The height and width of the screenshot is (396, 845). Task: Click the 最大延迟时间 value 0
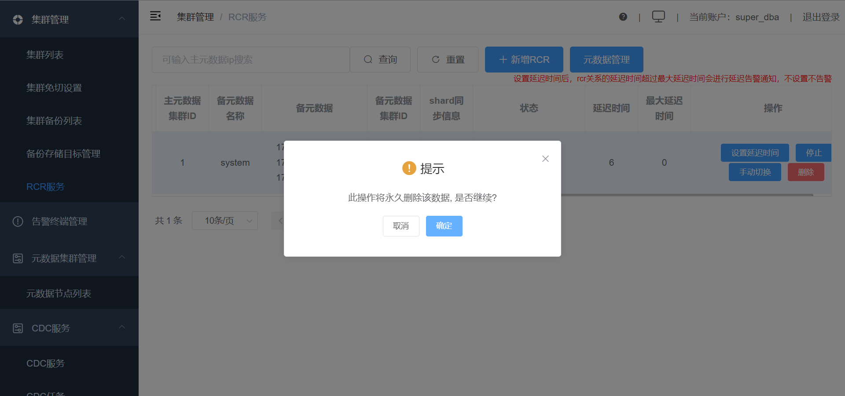pyautogui.click(x=664, y=163)
